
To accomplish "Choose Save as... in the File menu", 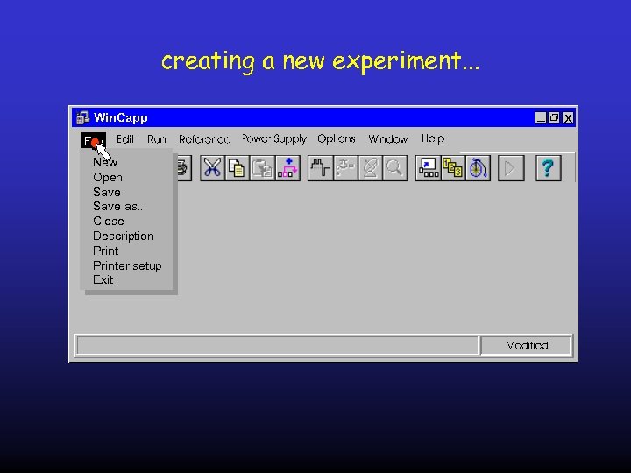I will [x=119, y=207].
